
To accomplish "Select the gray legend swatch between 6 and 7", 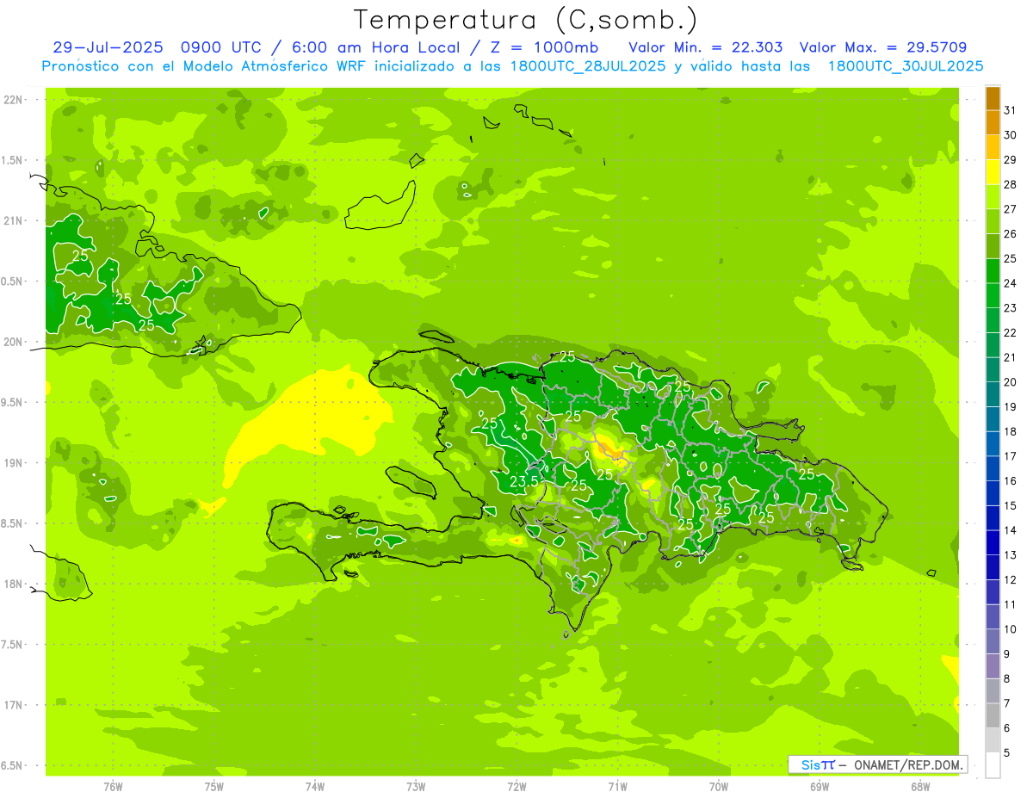I will (x=993, y=715).
